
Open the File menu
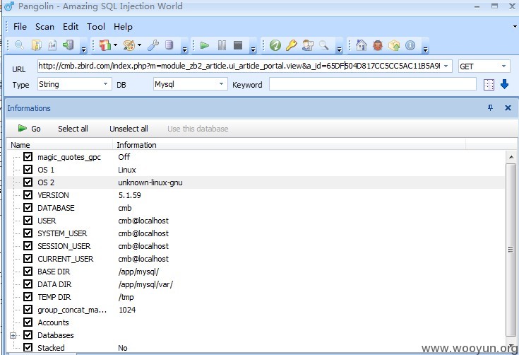coord(20,26)
